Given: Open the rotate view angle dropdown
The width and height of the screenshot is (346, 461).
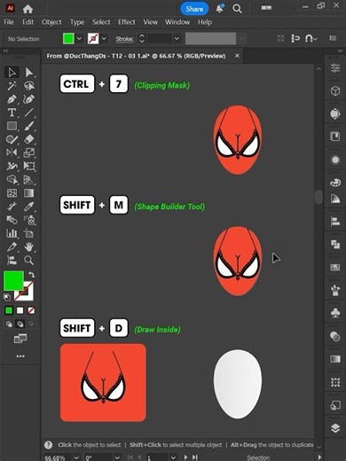Looking at the screenshot, I should [117, 457].
